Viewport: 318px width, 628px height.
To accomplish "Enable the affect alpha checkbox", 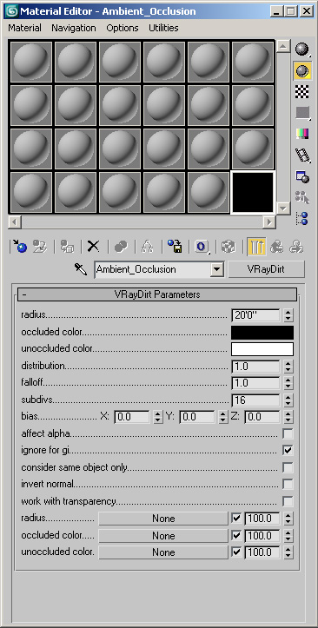I will pyautogui.click(x=288, y=433).
